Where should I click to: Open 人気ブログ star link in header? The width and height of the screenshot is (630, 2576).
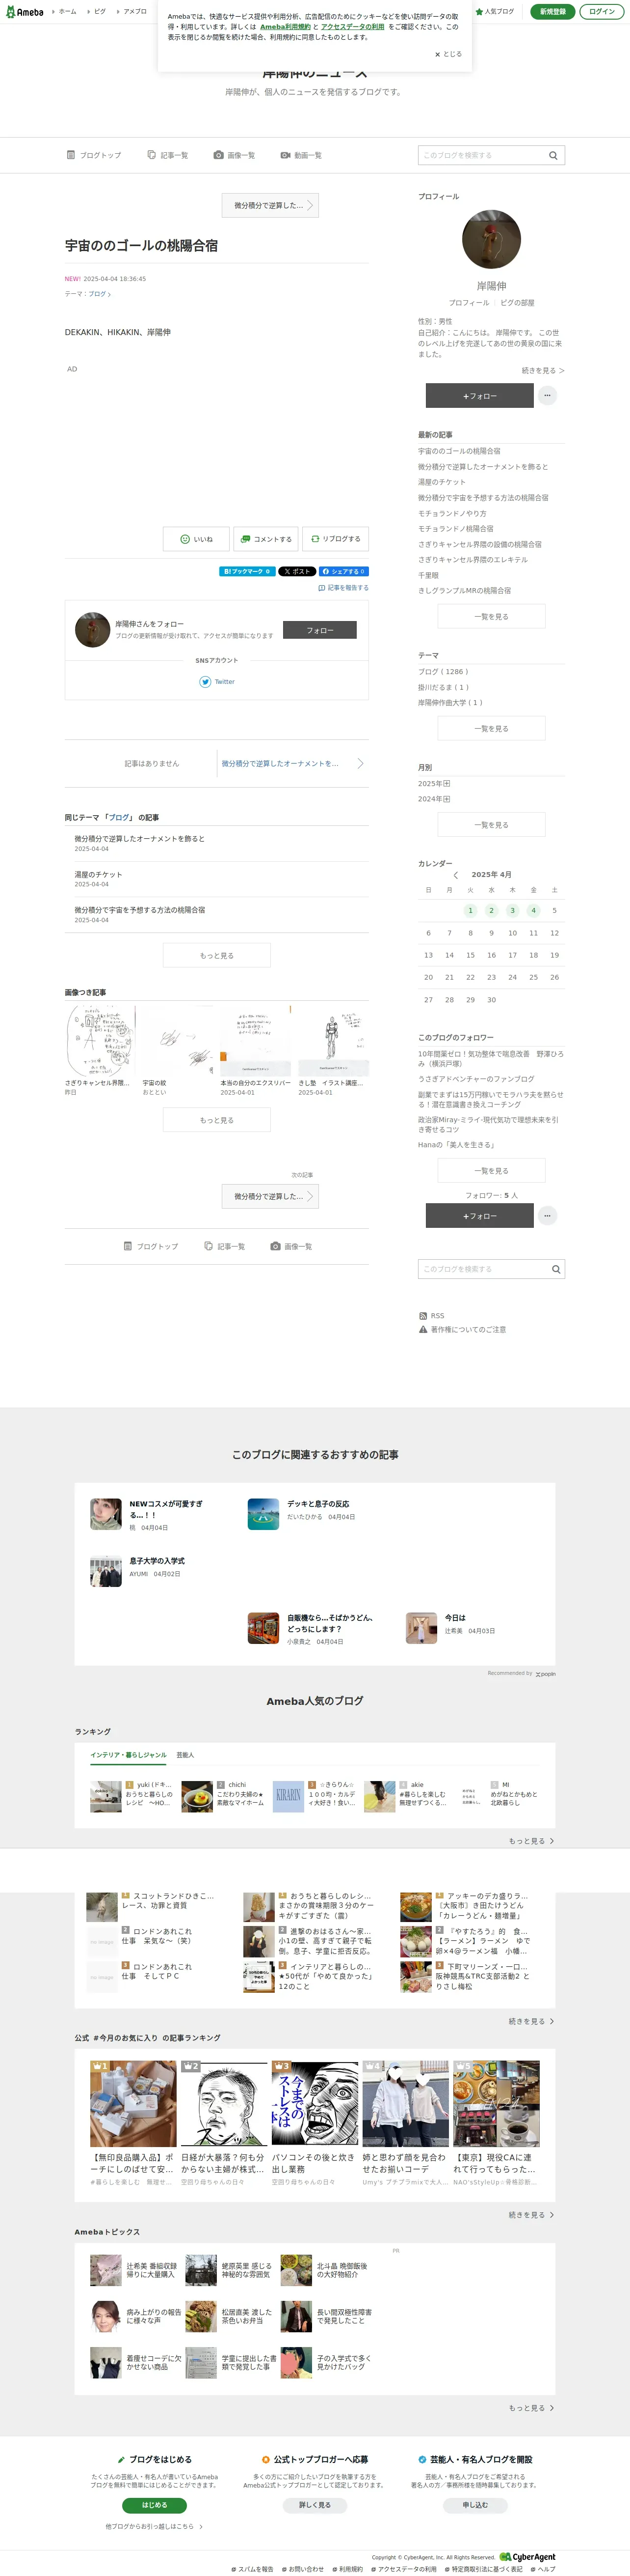(495, 11)
